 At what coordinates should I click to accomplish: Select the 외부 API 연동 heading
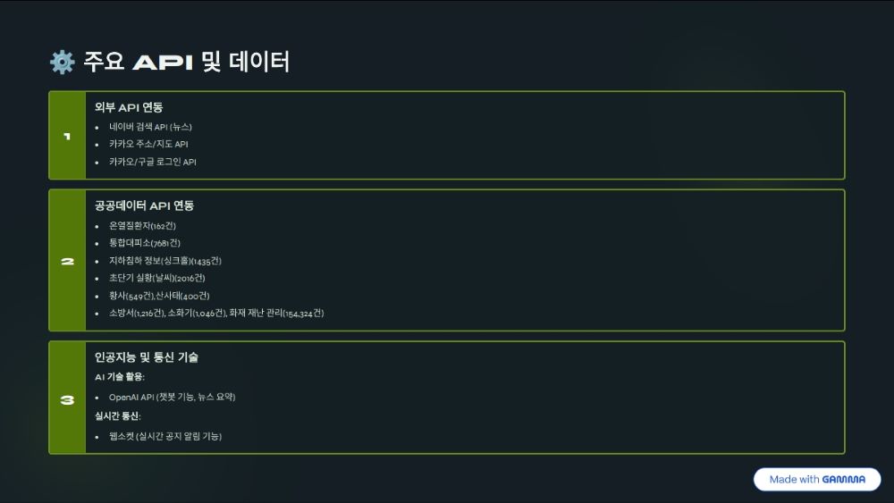pyautogui.click(x=129, y=107)
